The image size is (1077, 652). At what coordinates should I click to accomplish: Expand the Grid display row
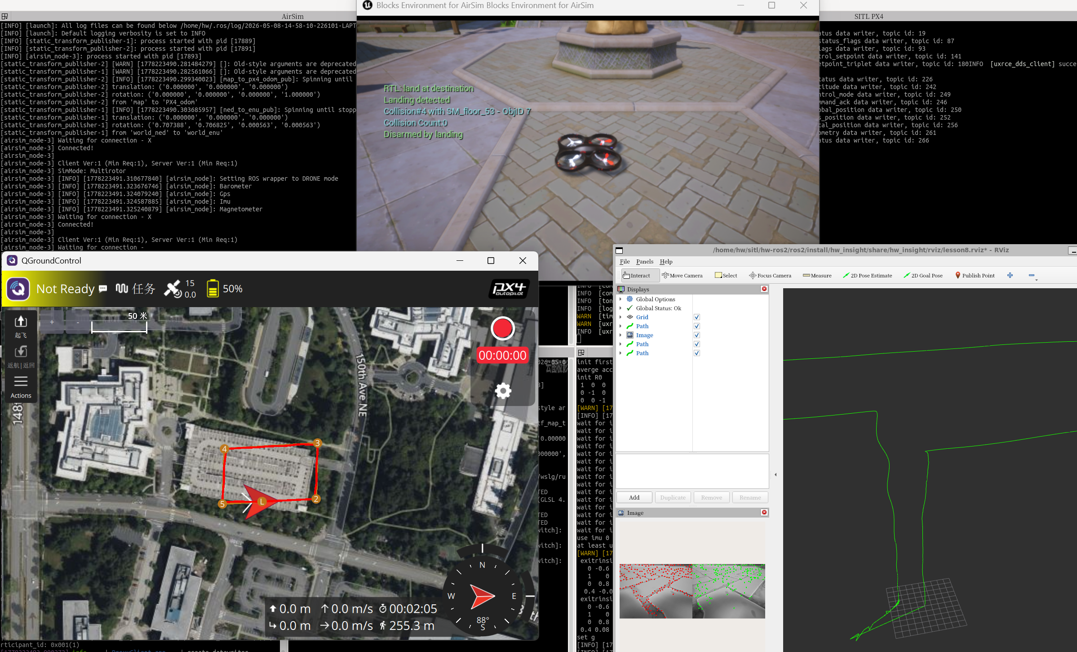tap(620, 317)
